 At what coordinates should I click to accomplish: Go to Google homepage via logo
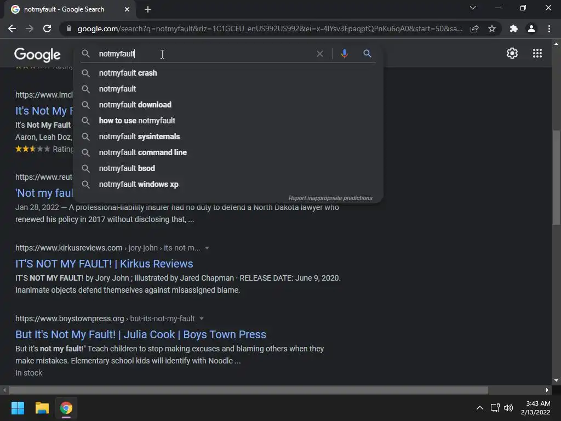[37, 54]
